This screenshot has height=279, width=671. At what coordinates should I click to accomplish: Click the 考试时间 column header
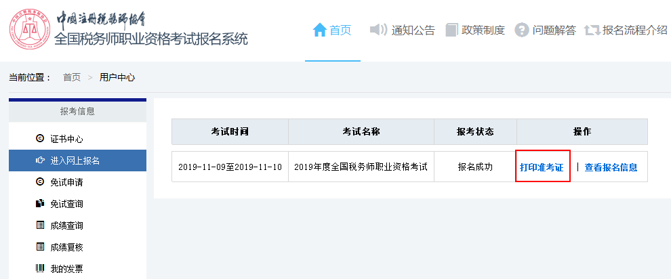(230, 132)
